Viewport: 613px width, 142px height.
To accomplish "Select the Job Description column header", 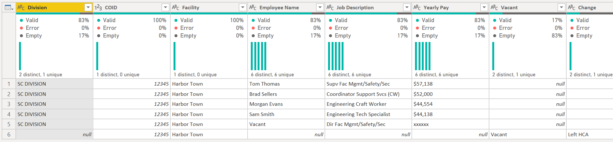I will coord(368,7).
